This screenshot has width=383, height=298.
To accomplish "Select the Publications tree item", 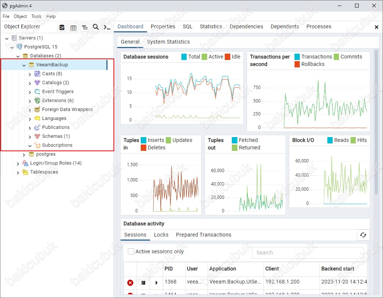I will 56,127.
